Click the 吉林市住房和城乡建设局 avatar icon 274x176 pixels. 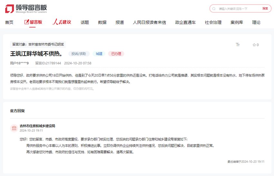click(14, 128)
